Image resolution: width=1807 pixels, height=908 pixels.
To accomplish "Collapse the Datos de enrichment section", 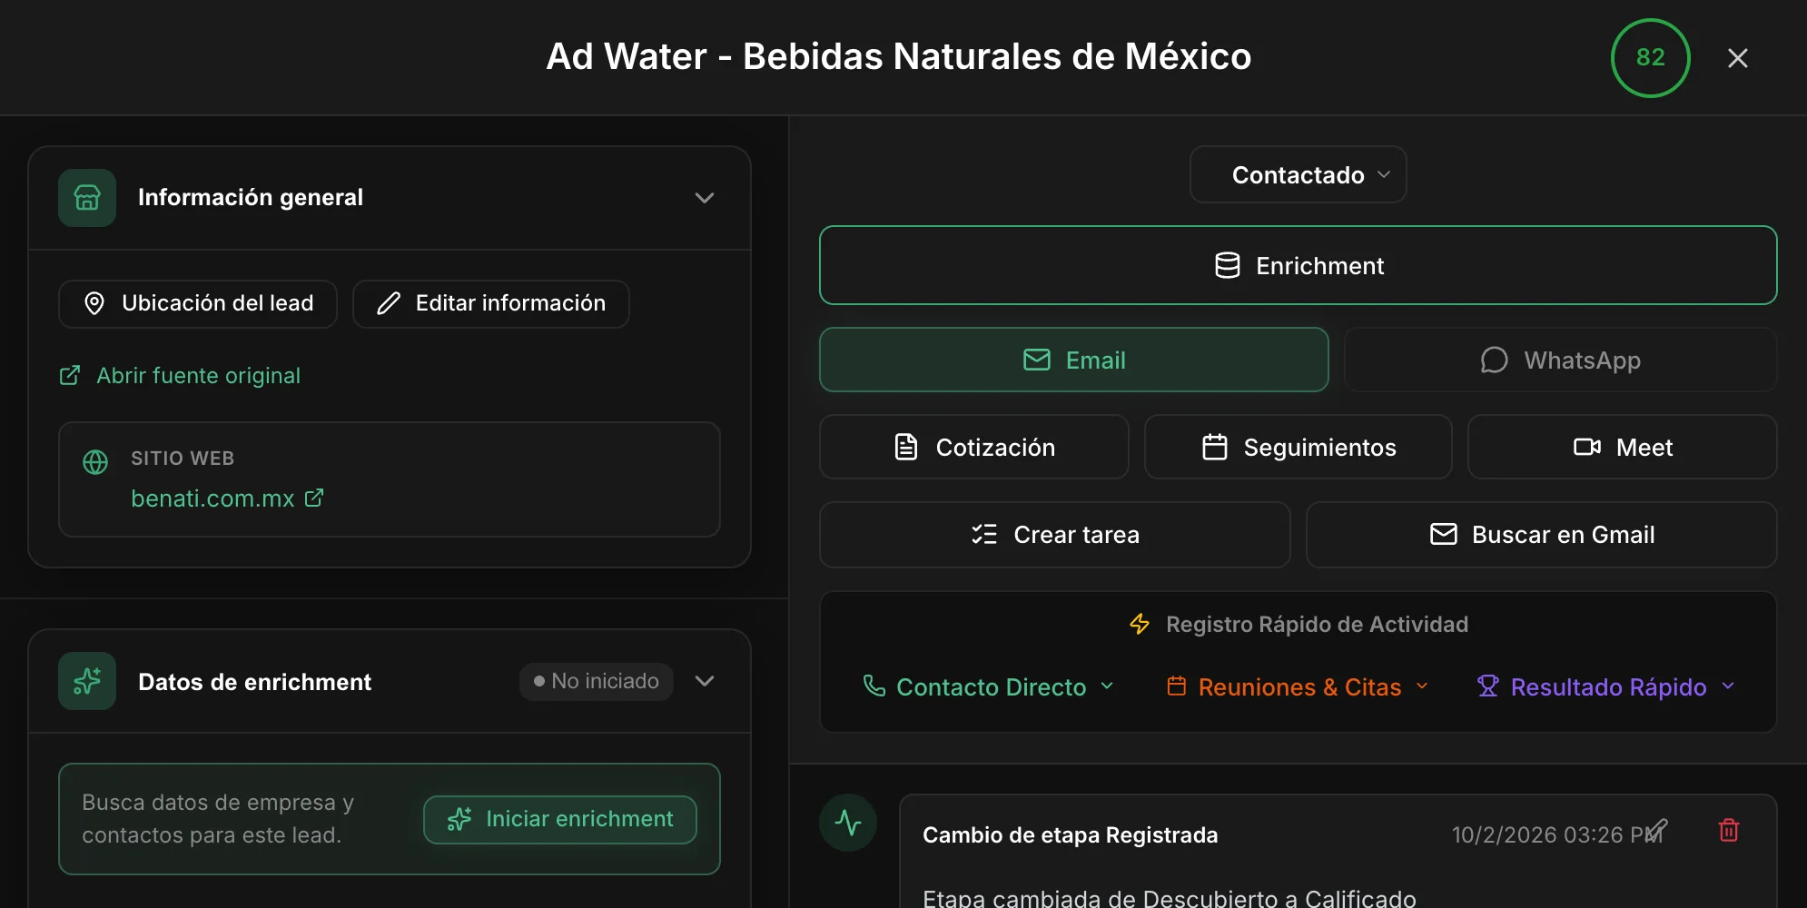I will click(705, 681).
